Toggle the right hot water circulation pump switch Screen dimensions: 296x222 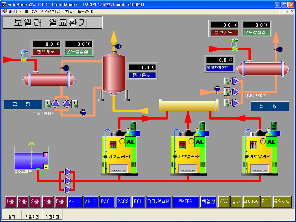pos(75,104)
